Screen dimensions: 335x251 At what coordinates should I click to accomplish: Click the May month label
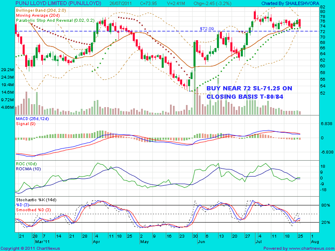click(144, 242)
